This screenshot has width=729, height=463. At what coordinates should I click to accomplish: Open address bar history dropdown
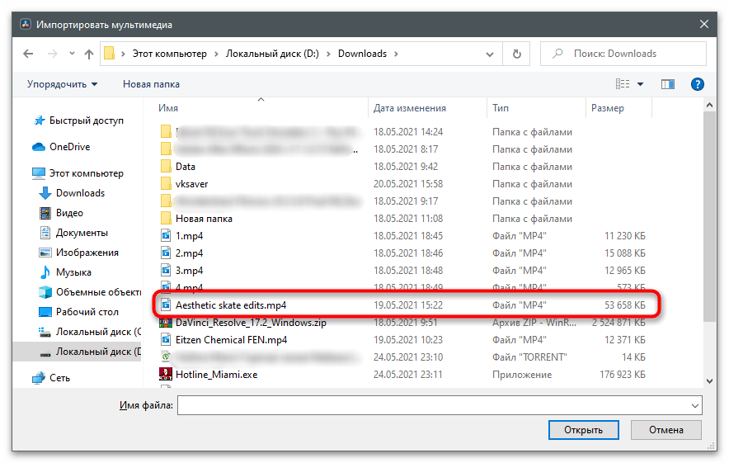point(492,54)
